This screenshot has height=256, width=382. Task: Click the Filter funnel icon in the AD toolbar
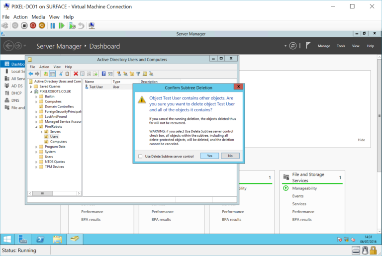tap(138, 74)
